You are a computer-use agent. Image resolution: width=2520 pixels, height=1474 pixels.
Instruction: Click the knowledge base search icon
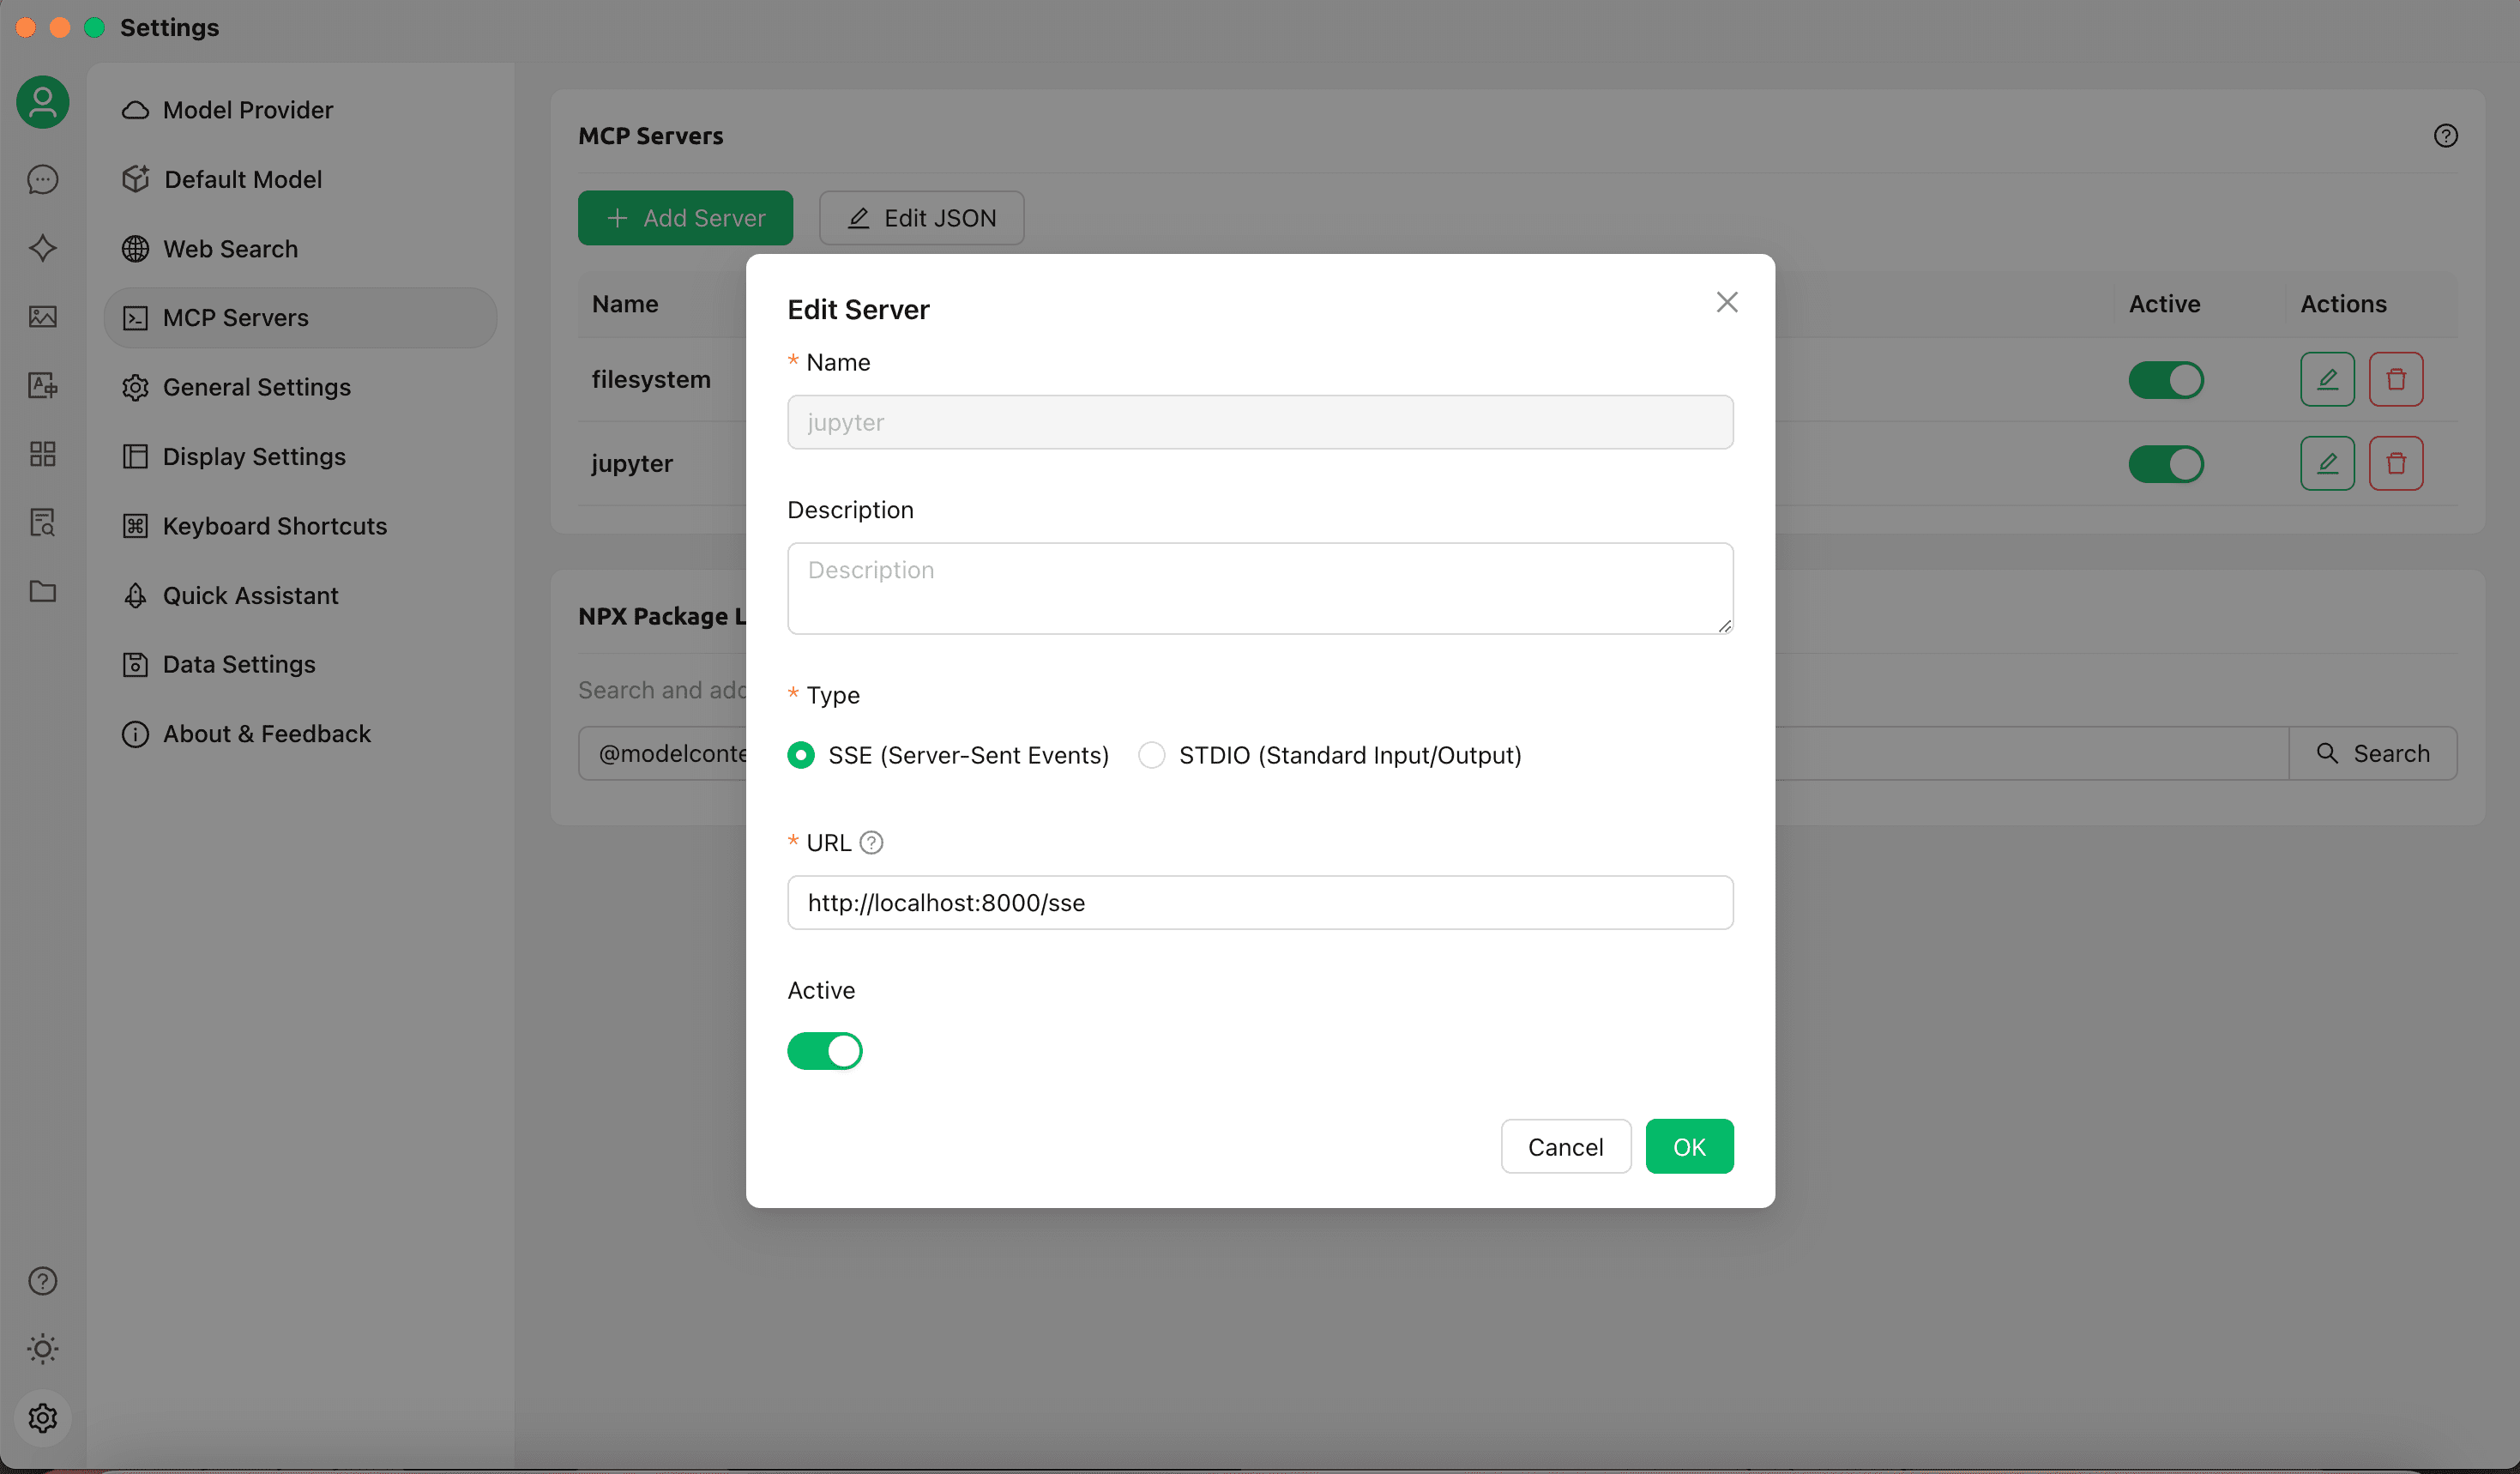point(42,522)
